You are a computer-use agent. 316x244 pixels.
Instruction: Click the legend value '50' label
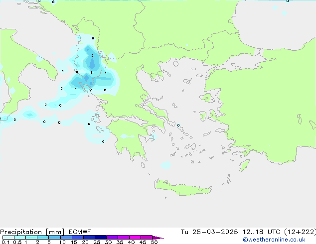[x=154, y=242]
